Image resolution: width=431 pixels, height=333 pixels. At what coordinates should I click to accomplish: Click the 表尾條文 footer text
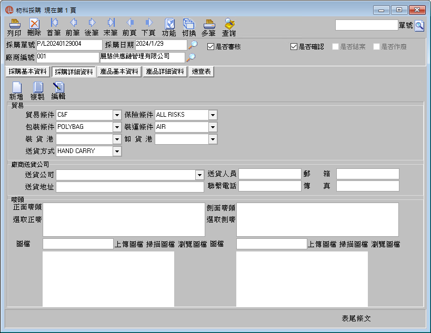356,318
